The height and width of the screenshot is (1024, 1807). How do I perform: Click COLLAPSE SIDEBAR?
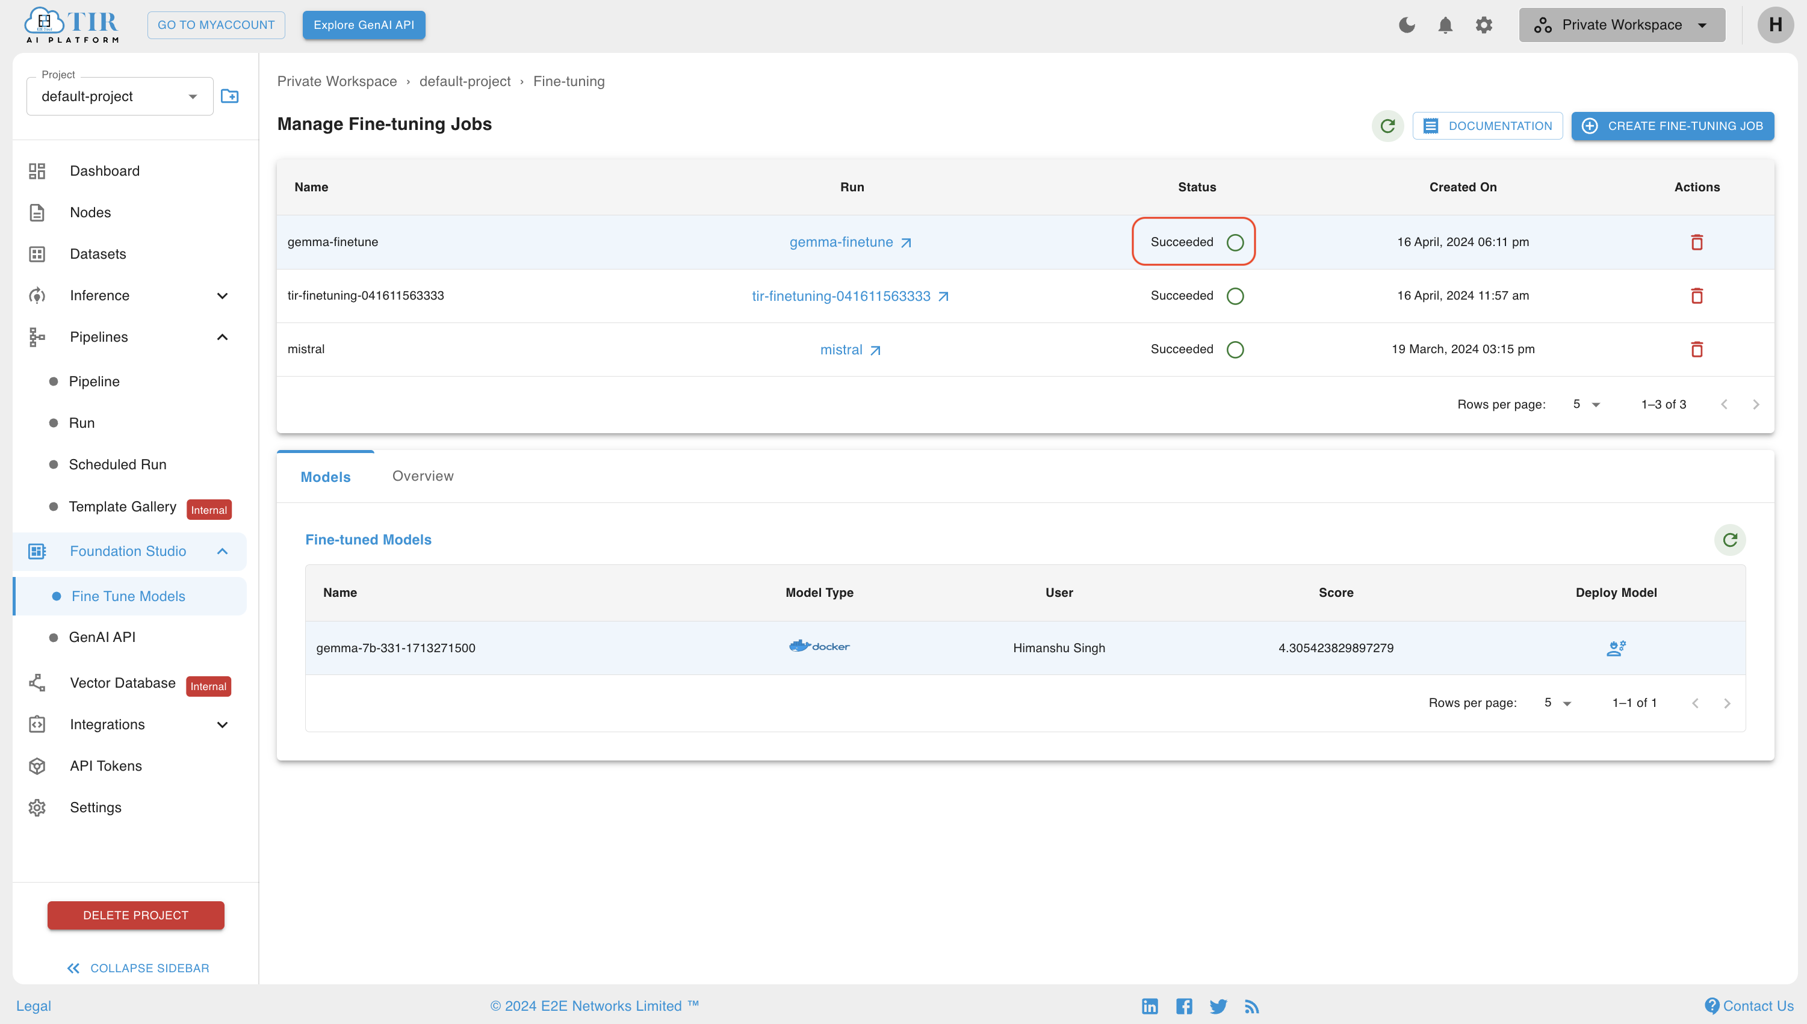pos(138,969)
